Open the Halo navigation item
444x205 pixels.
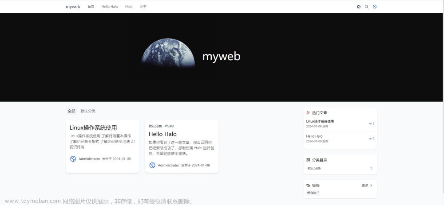[129, 7]
